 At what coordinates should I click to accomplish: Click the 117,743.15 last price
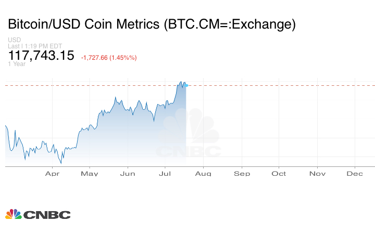(x=41, y=56)
